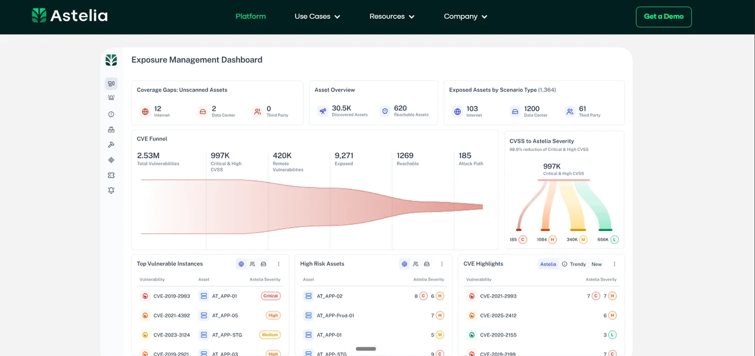Click the blue people icon beside 61 Third Party
The height and width of the screenshot is (356, 755).
570,112
